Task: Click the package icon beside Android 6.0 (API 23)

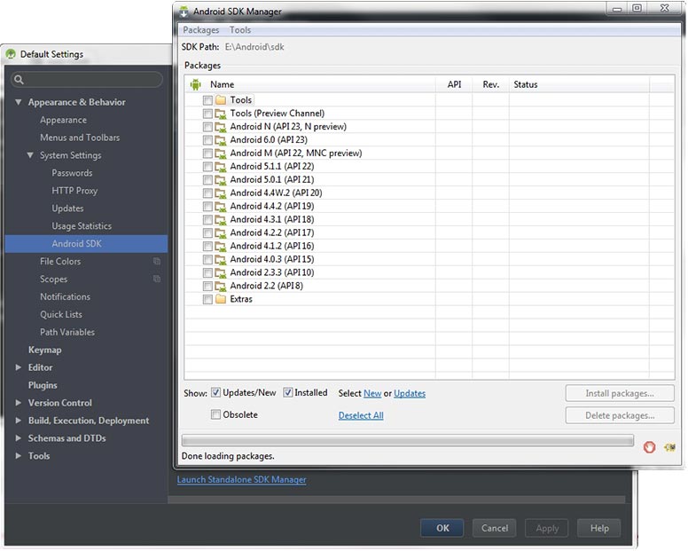Action: click(220, 140)
